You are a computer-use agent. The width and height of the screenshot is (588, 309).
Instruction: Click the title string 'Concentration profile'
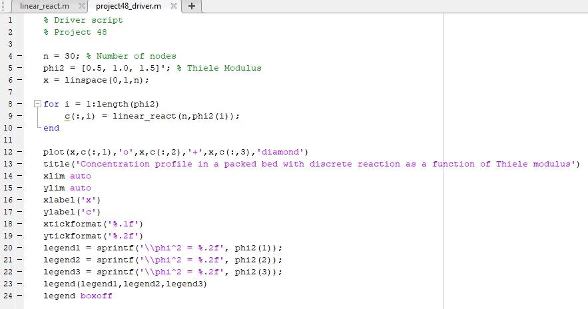(x=133, y=164)
